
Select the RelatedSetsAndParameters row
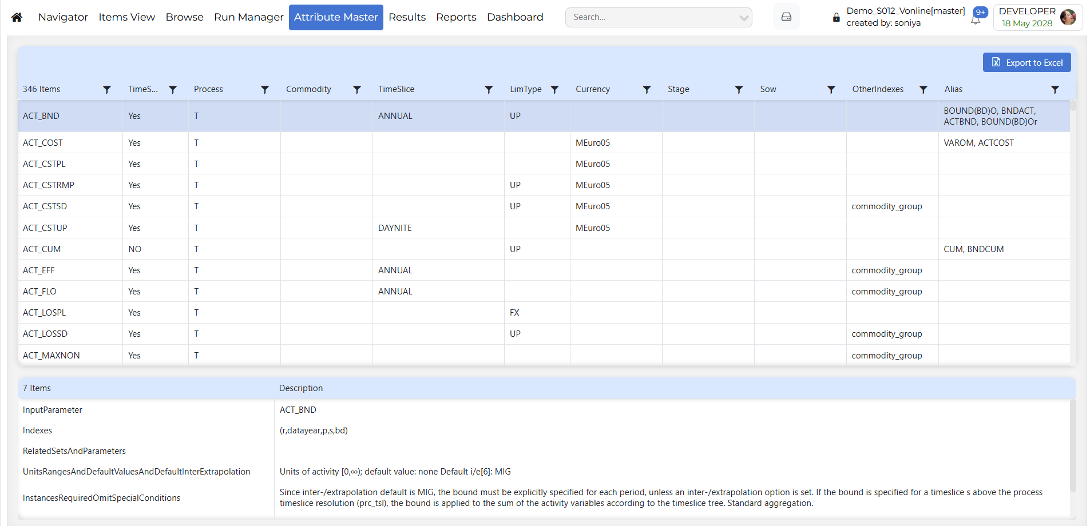(x=544, y=451)
